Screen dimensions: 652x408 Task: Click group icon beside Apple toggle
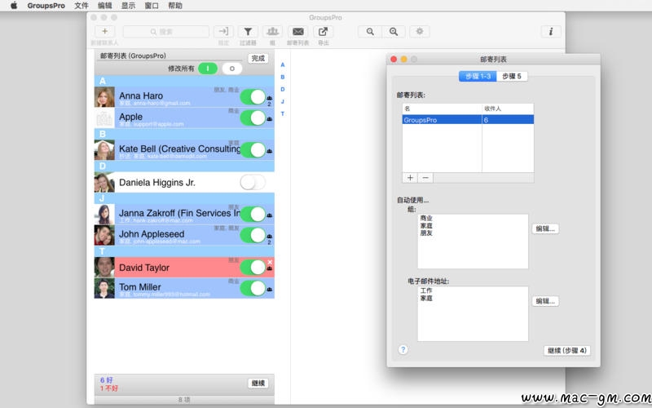pos(270,119)
